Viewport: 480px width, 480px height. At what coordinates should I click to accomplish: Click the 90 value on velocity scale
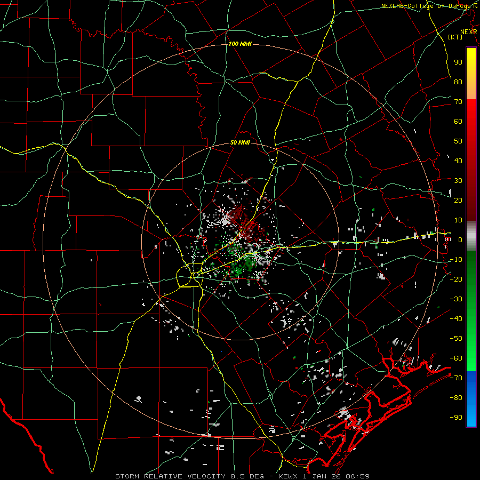[458, 62]
